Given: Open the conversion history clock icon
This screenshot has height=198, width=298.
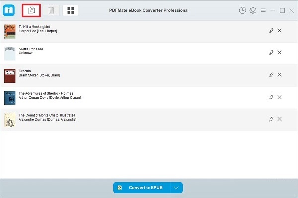Looking at the screenshot, I should tap(242, 10).
